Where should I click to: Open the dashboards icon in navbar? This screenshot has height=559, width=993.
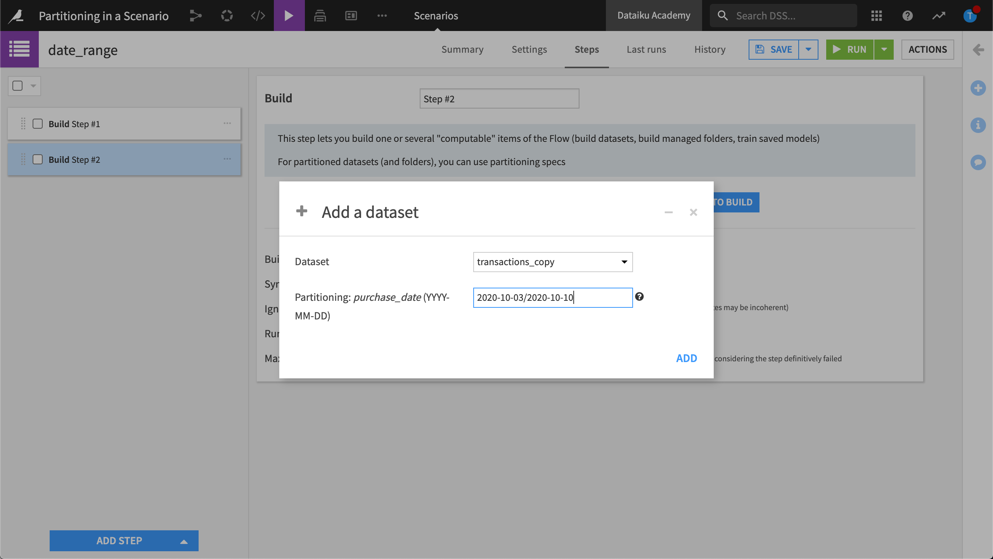coord(351,16)
